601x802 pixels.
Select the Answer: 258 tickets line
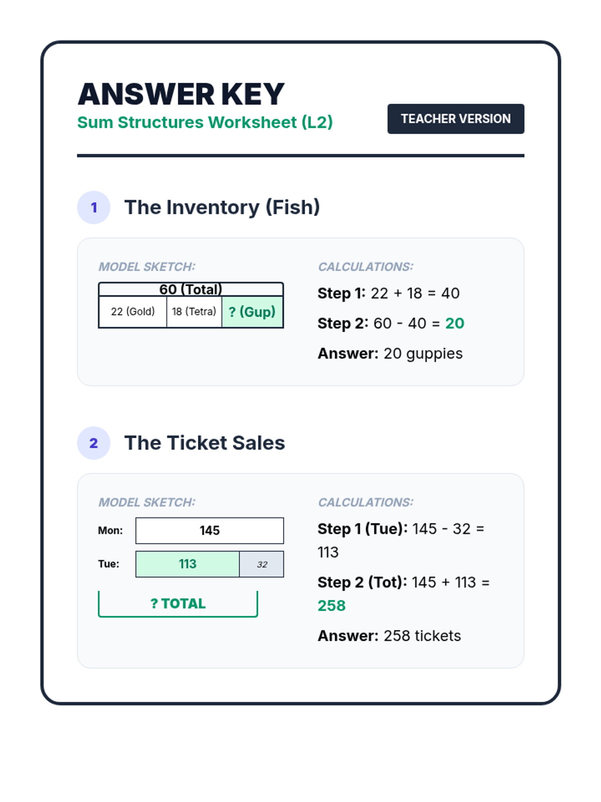[389, 636]
